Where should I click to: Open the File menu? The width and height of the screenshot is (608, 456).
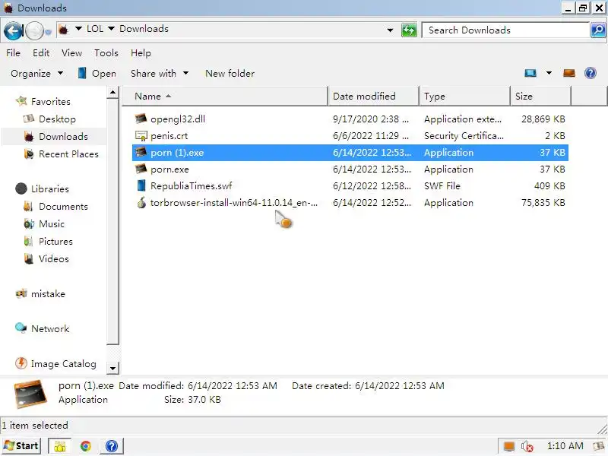click(x=13, y=53)
